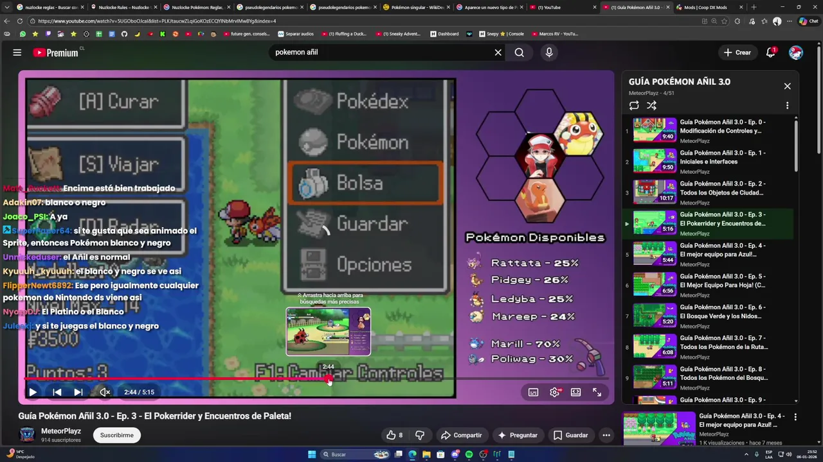Open the Windows Start menu

pyautogui.click(x=312, y=454)
